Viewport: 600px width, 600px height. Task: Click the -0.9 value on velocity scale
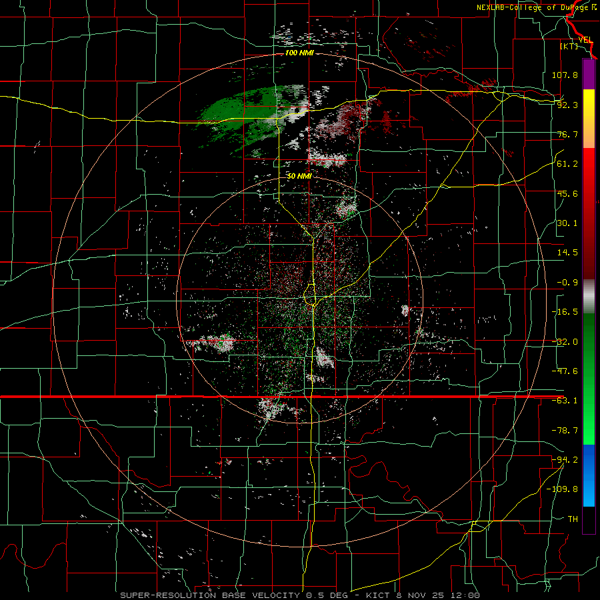567,283
